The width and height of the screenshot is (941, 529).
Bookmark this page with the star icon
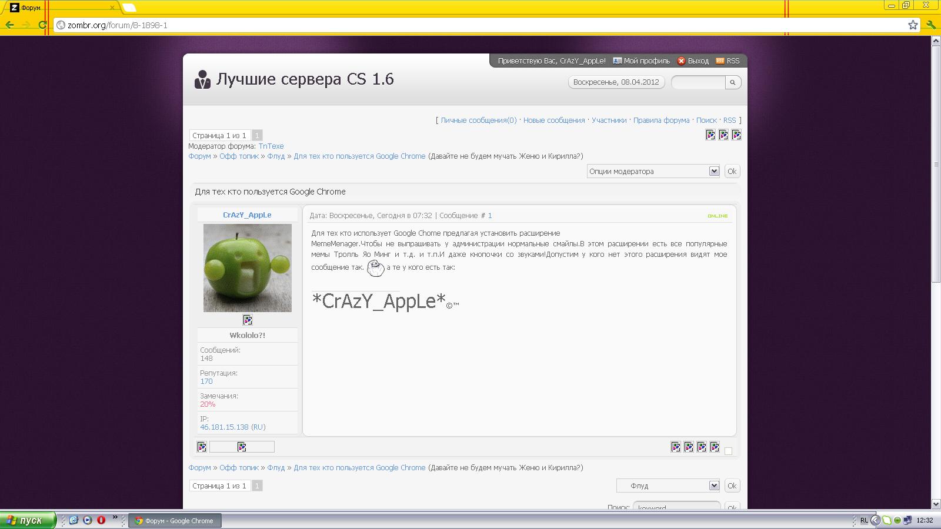pyautogui.click(x=913, y=25)
